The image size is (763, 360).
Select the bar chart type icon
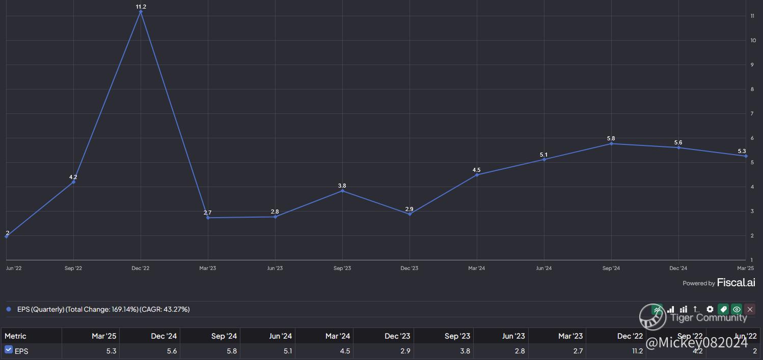coord(670,309)
